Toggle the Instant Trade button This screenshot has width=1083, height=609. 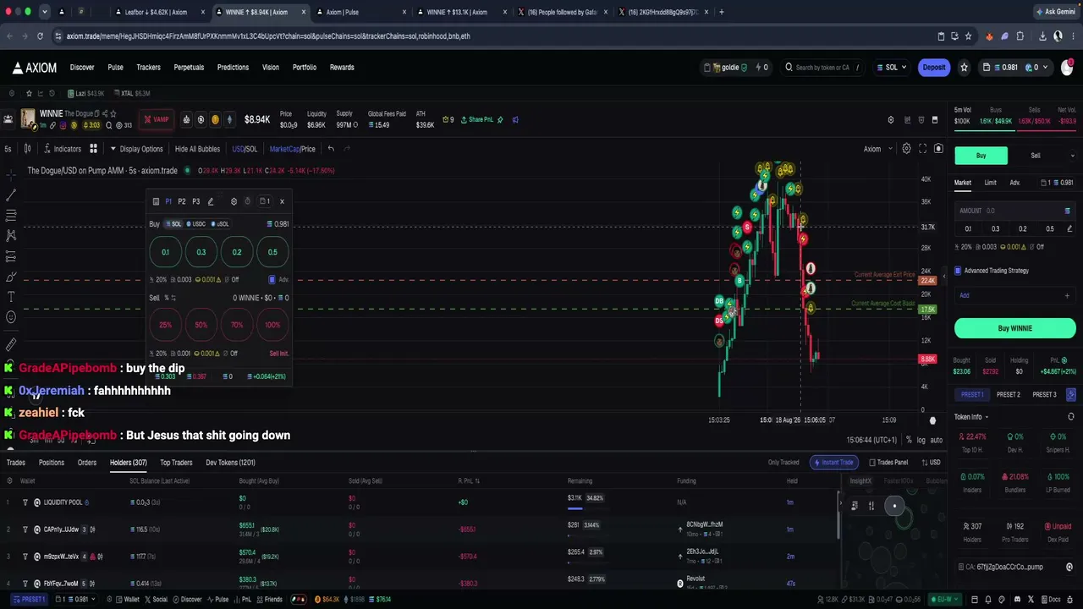pos(833,463)
